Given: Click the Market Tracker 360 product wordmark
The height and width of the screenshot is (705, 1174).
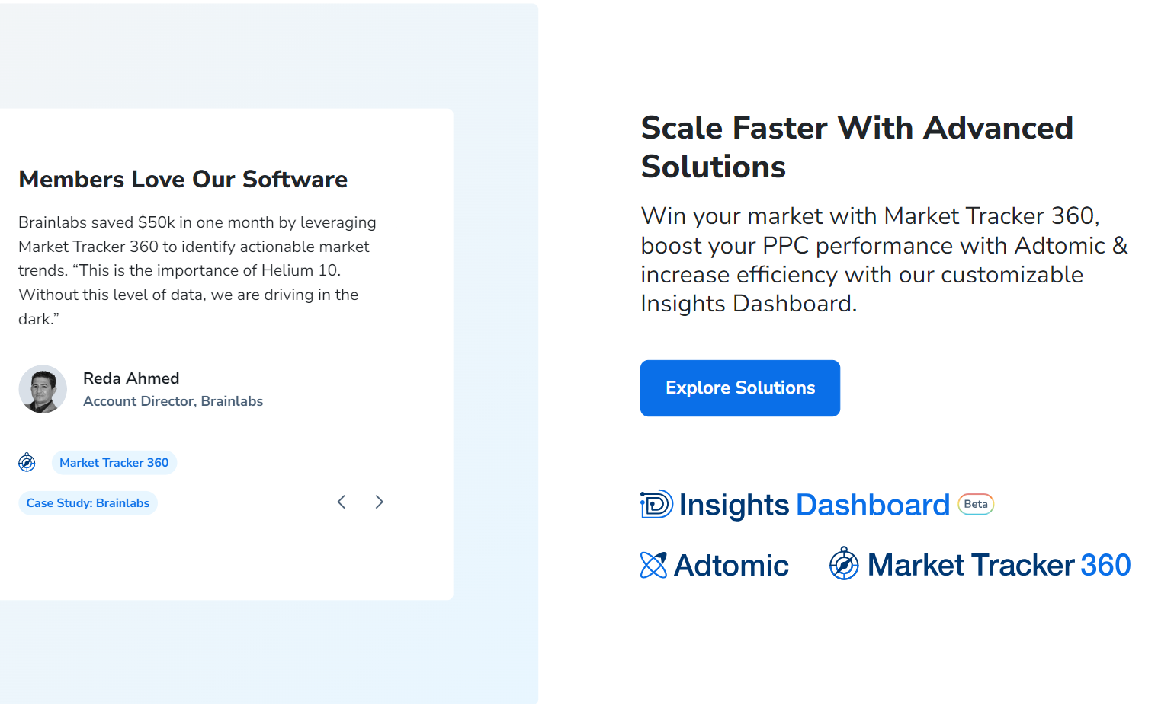Looking at the screenshot, I should coord(999,565).
